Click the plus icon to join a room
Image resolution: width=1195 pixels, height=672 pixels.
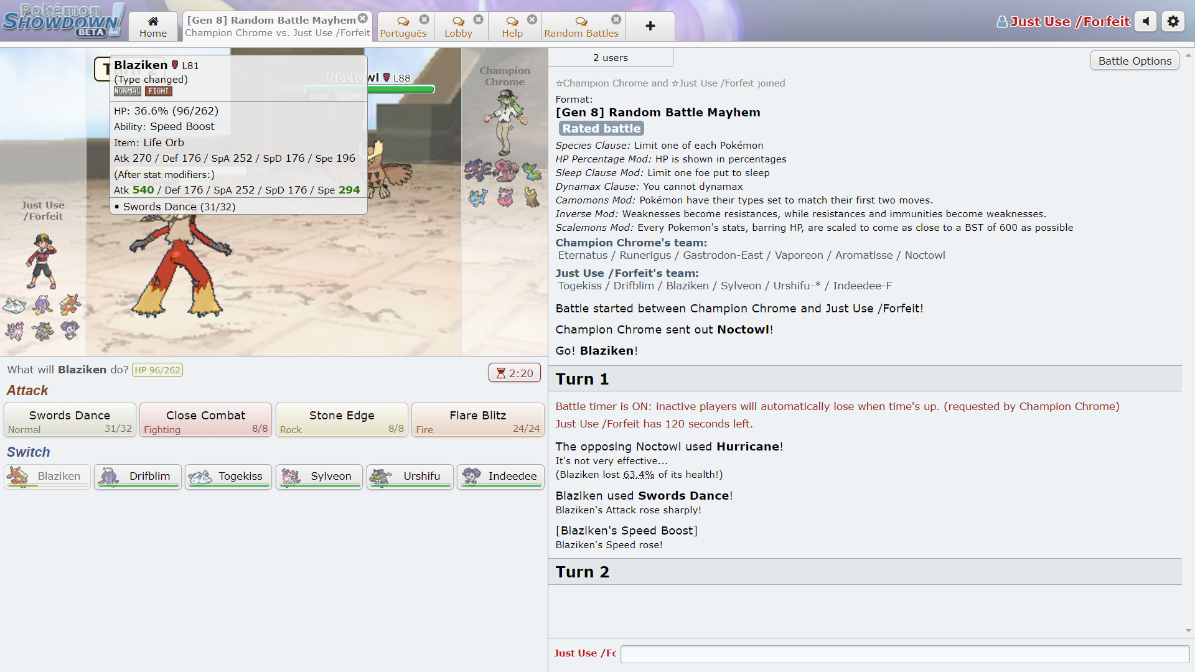(x=650, y=26)
